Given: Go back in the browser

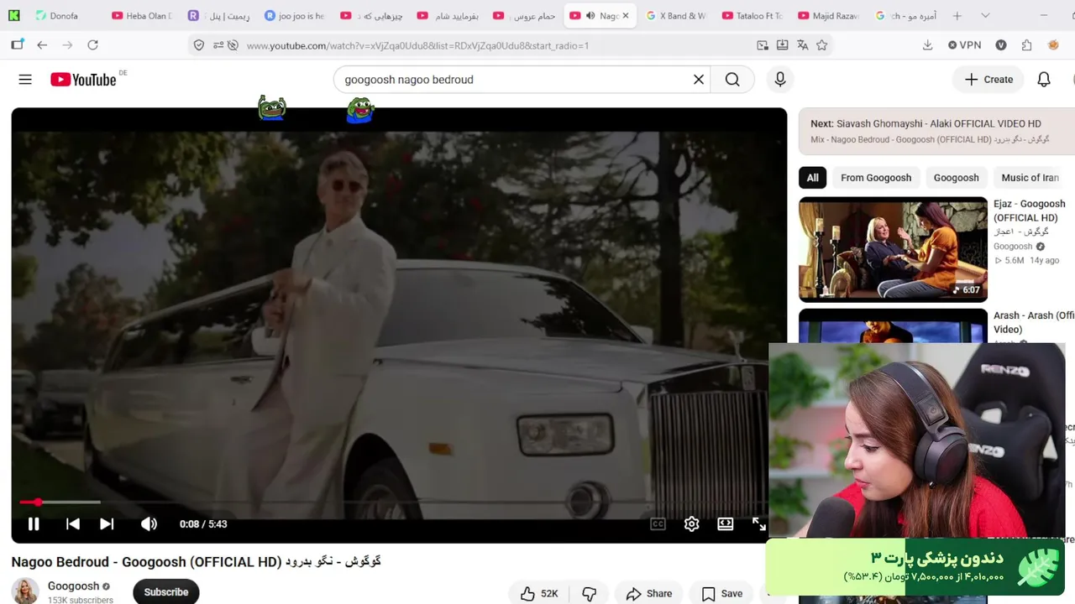Looking at the screenshot, I should click(42, 45).
